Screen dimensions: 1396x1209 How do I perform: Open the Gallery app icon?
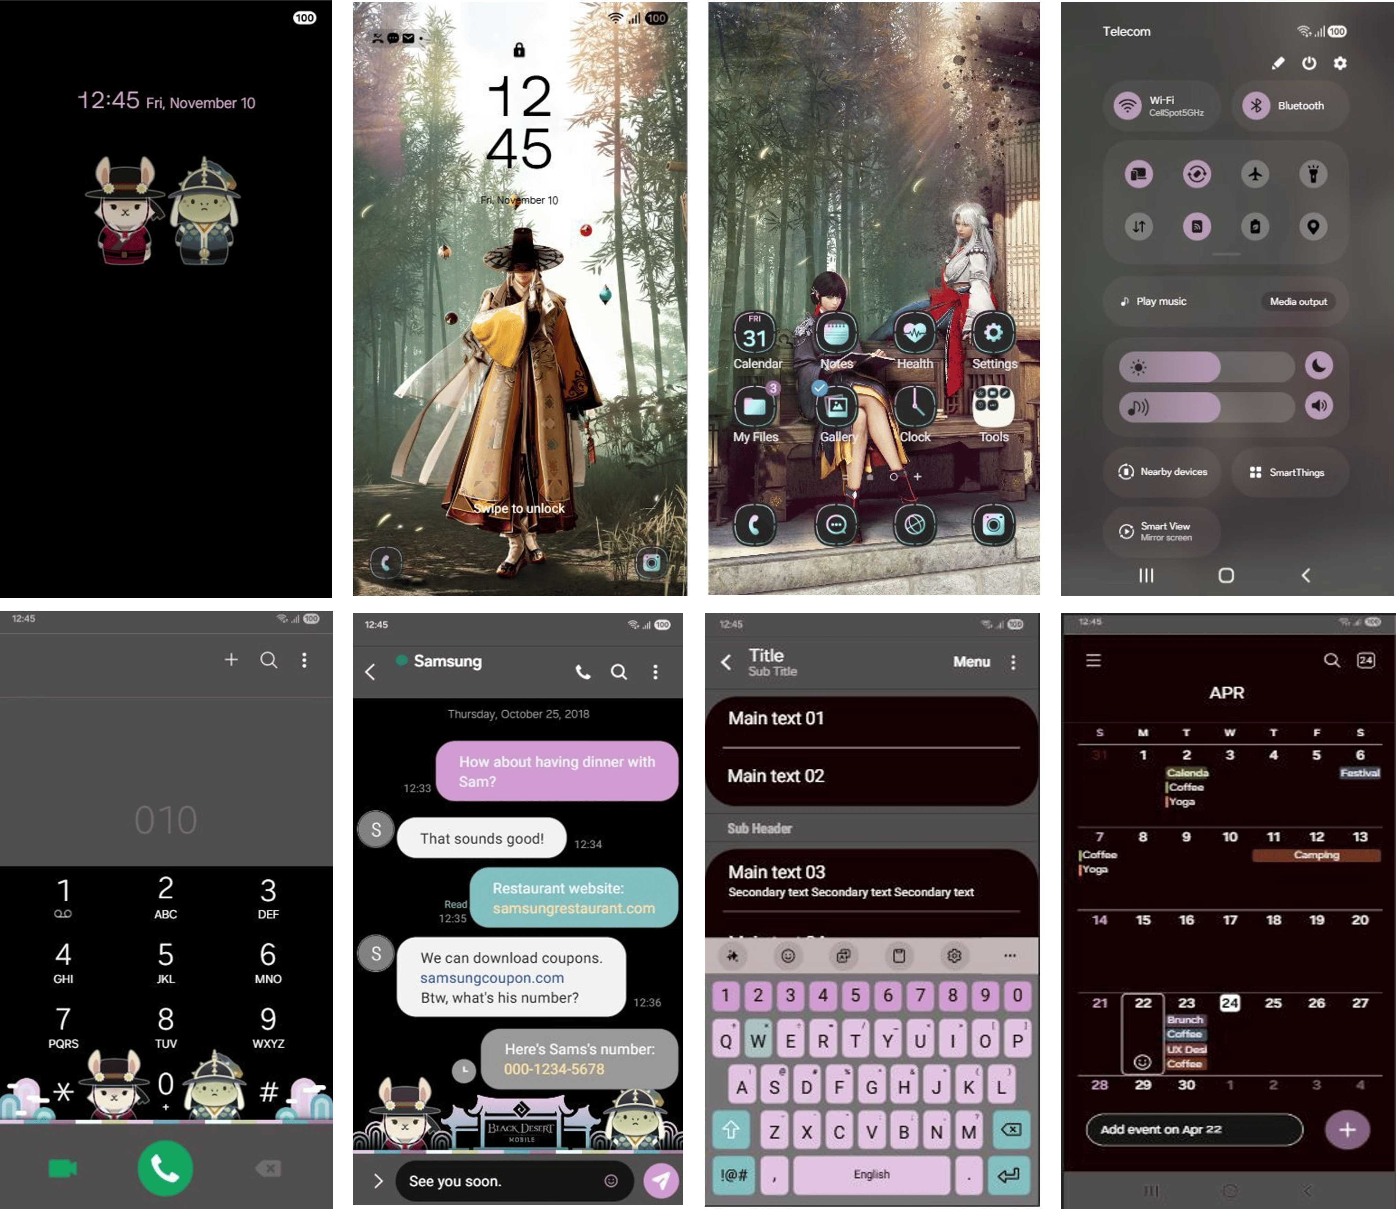click(x=837, y=406)
